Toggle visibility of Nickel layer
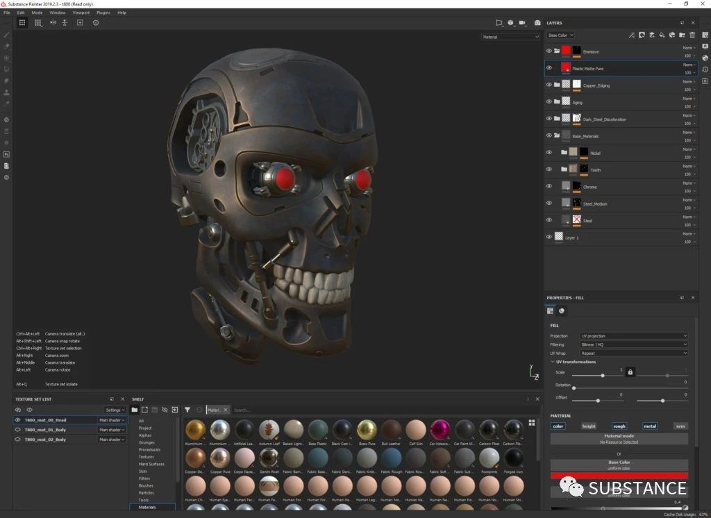The width and height of the screenshot is (711, 518). pos(549,152)
